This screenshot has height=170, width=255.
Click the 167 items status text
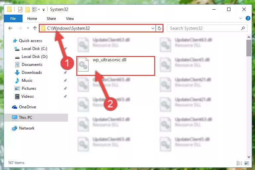[16, 163]
